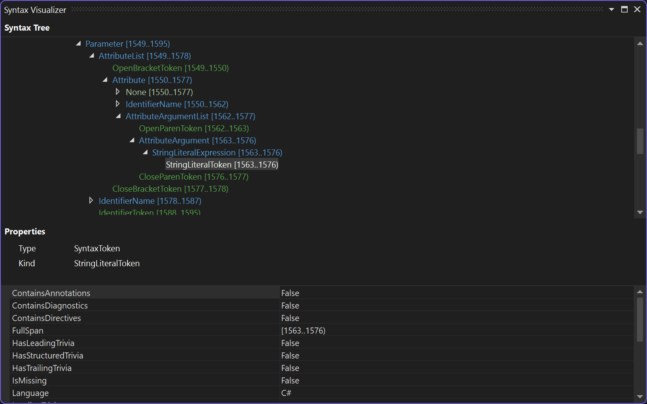Click the scroll up arrow of the properties grid
The image size is (647, 404).
click(x=641, y=291)
